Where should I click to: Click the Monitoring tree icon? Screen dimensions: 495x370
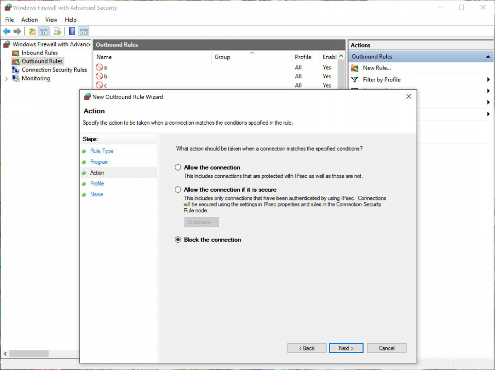click(15, 78)
